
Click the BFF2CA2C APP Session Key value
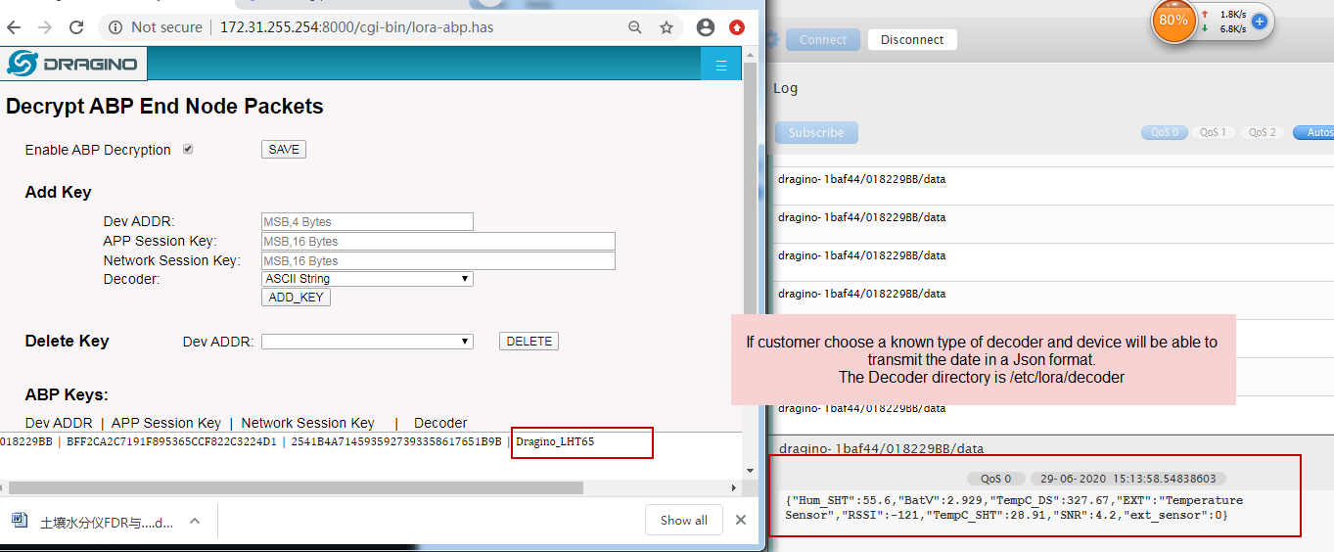pyautogui.click(x=171, y=441)
